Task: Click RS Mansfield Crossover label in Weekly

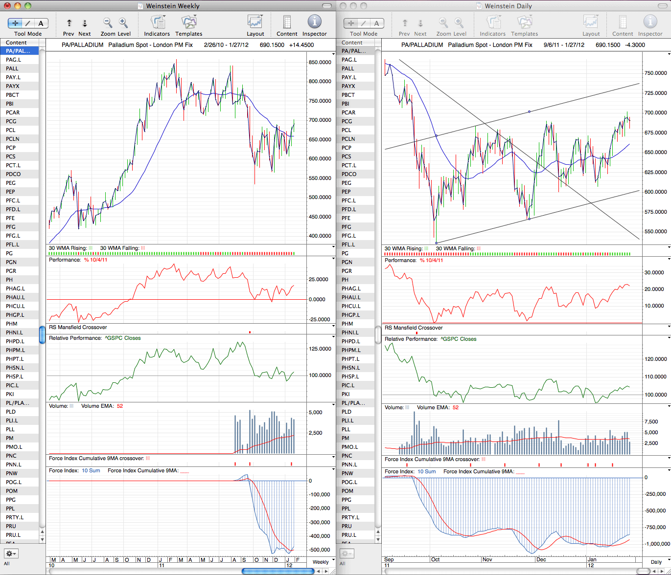Action: pyautogui.click(x=78, y=327)
